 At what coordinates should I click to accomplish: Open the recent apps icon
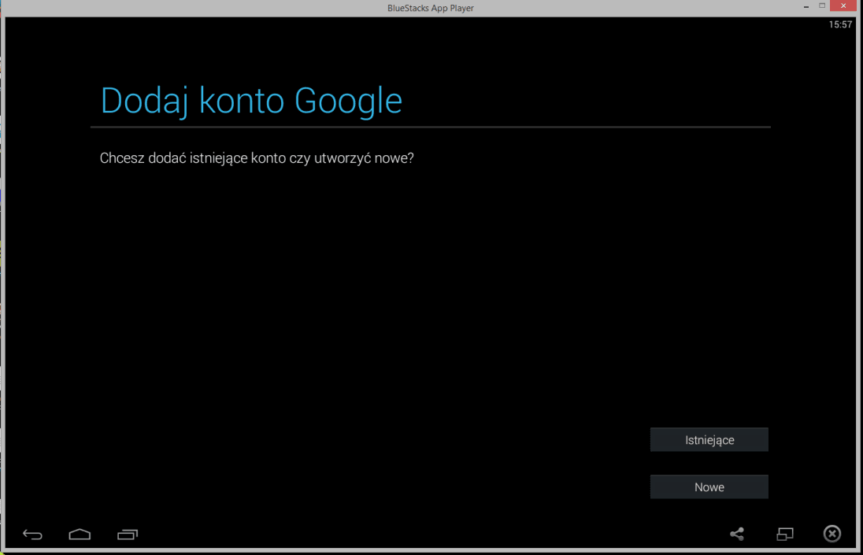(x=128, y=534)
